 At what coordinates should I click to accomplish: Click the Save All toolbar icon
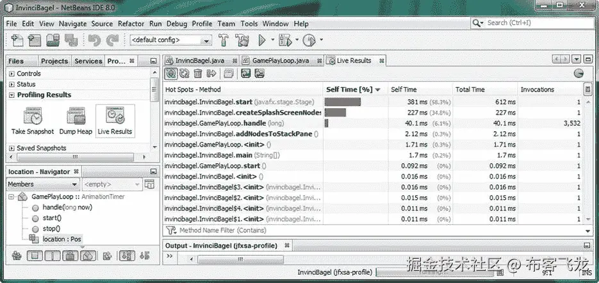coord(71,40)
